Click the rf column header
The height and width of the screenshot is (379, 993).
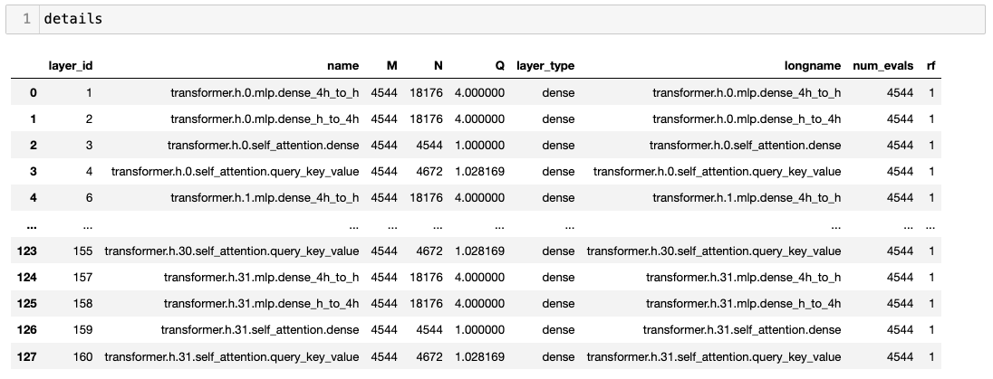930,66
